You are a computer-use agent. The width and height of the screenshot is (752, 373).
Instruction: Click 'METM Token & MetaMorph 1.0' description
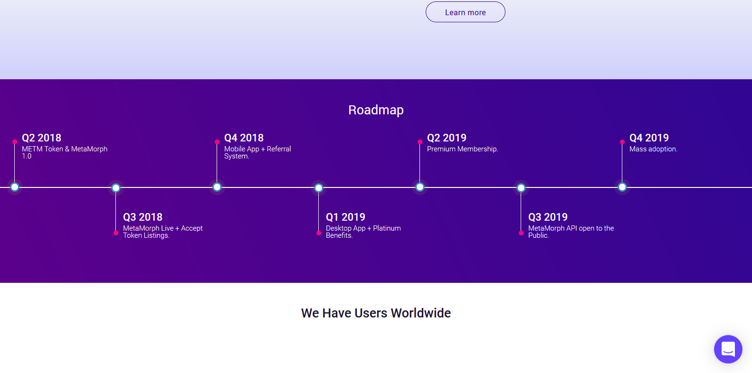[65, 152]
